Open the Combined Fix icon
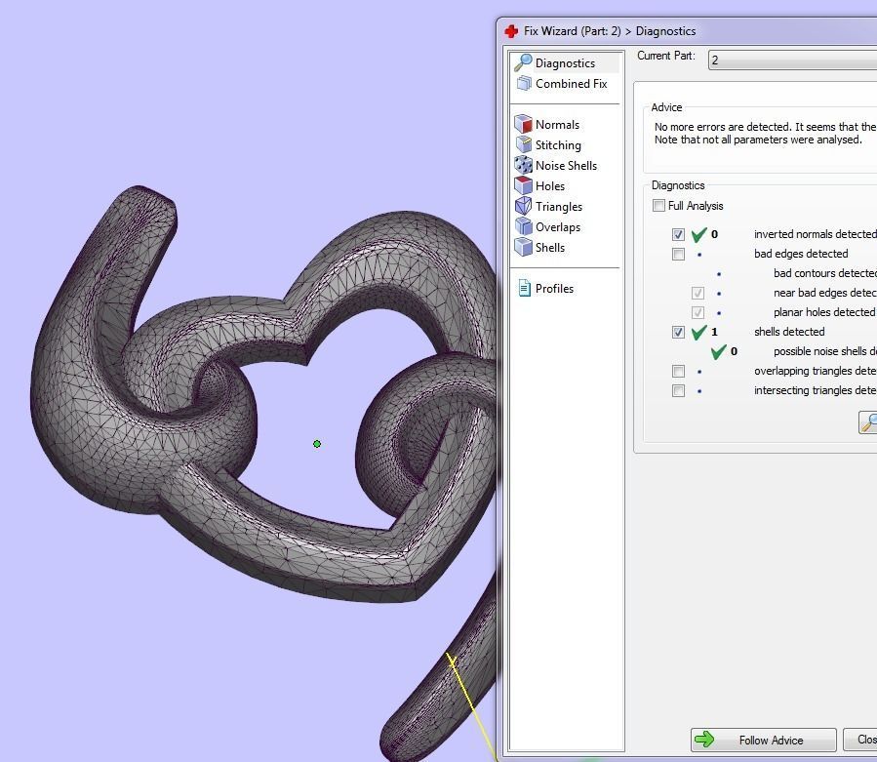The image size is (877, 762). tap(524, 83)
